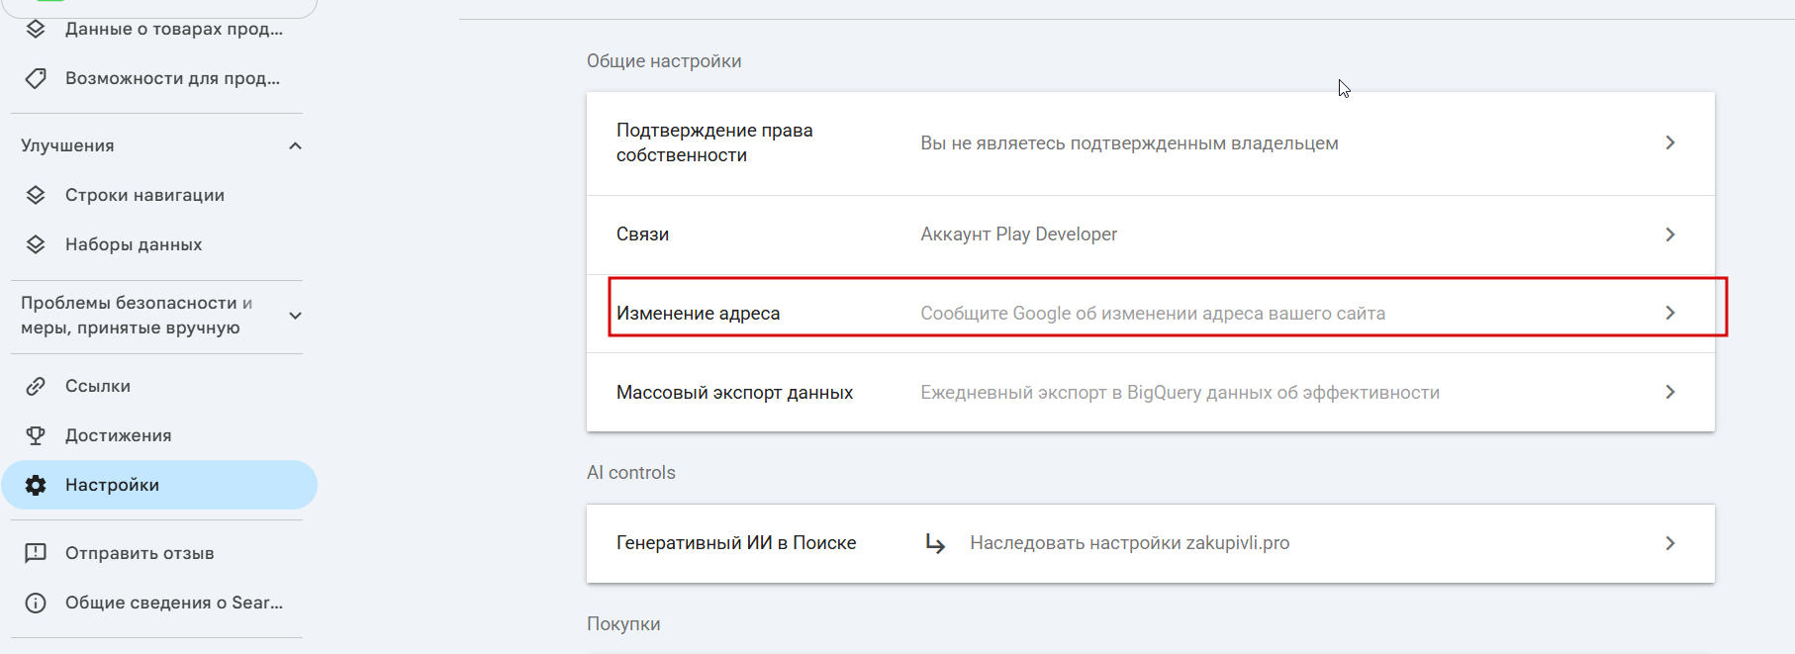Collapse the Улучшения section
Screen dimensions: 1795x654
click(295, 145)
